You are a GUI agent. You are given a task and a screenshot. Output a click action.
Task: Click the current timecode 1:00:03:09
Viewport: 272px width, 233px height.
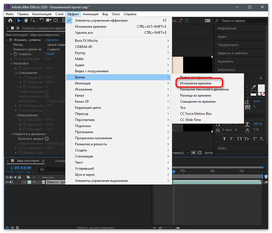[x=21, y=168]
